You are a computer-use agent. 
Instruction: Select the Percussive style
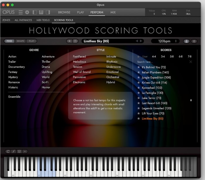[79, 77]
